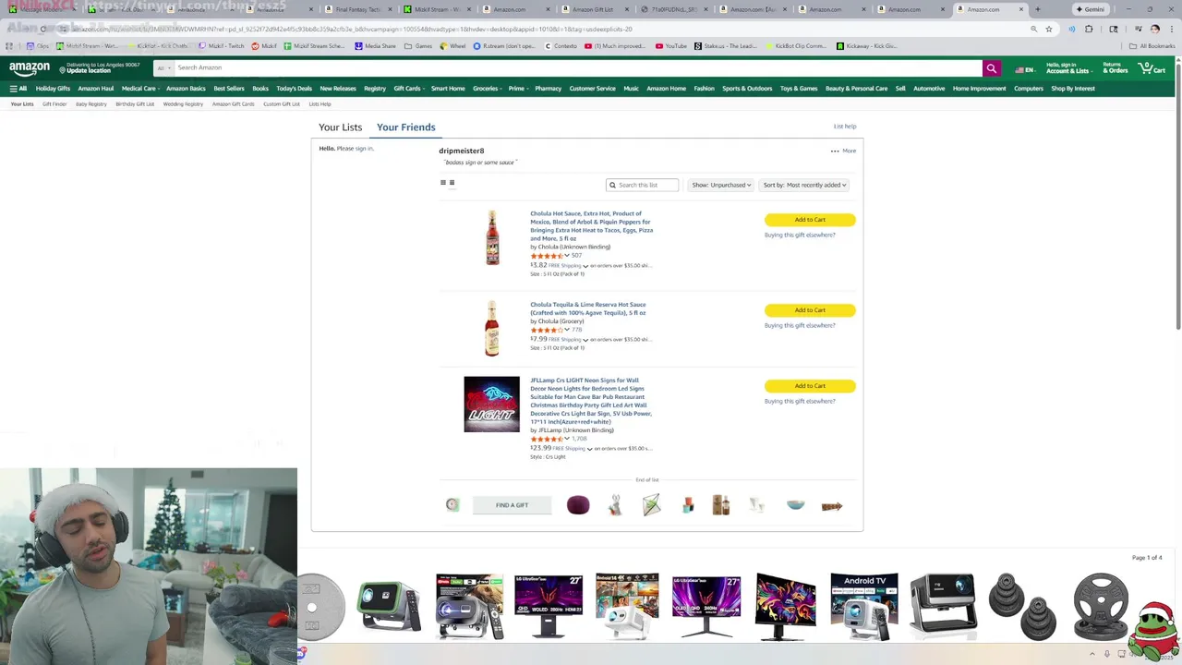Click the Search this list field
1182x665 pixels.
click(643, 185)
